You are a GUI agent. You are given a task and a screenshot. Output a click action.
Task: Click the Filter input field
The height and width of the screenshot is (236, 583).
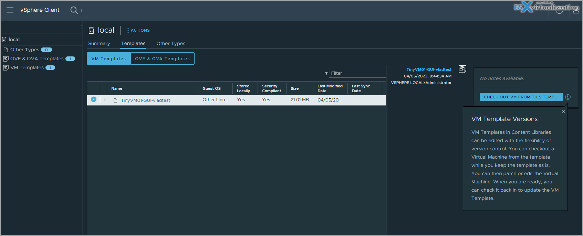358,73
